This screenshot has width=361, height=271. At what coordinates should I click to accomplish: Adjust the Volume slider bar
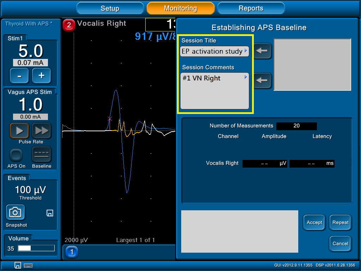[36, 248]
